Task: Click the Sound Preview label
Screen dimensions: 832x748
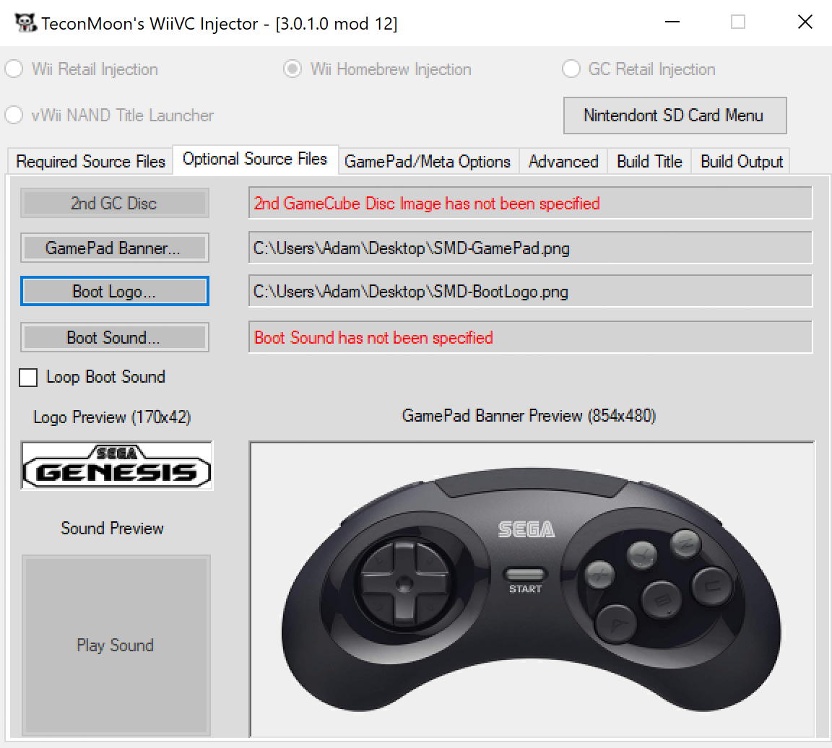Action: click(x=112, y=529)
